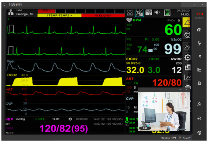The image size is (208, 142).
Task: Toggle the speaker volume icon
Action: coord(157,12)
